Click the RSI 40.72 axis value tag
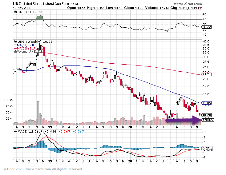Screen dimensions: 226x175 click(207, 27)
